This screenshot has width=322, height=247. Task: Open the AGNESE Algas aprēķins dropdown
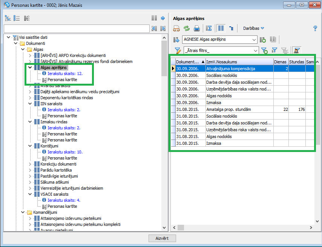220,40
